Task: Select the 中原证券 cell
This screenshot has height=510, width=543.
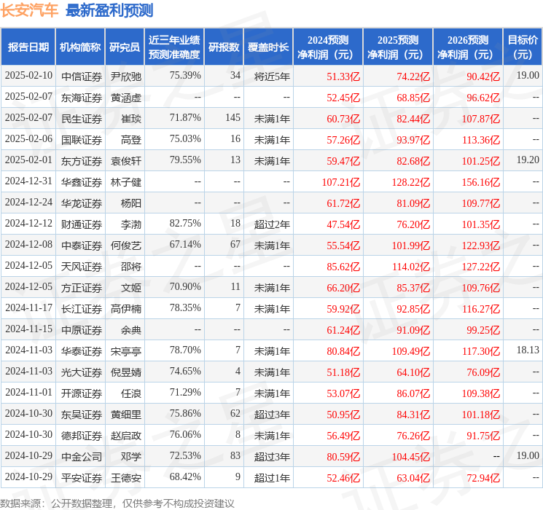Action: [82, 330]
